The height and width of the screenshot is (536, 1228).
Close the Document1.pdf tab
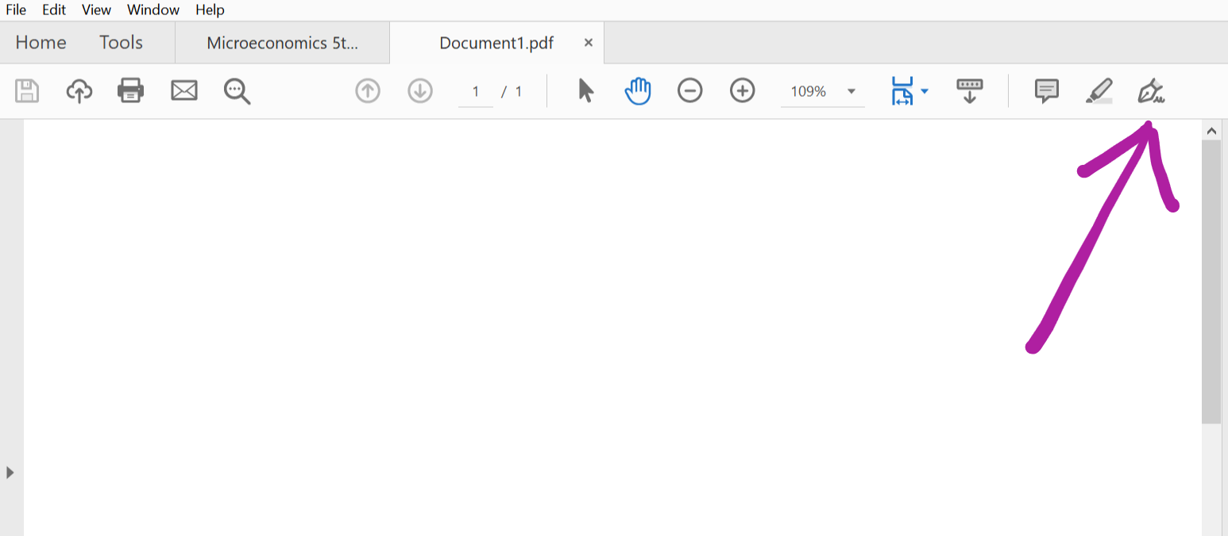coord(589,43)
